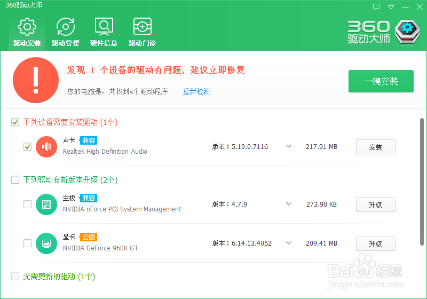This screenshot has height=299, width=427.
Task: Check the NVIDIA GeForce 9600 GT checkbox
Action: click(x=28, y=243)
